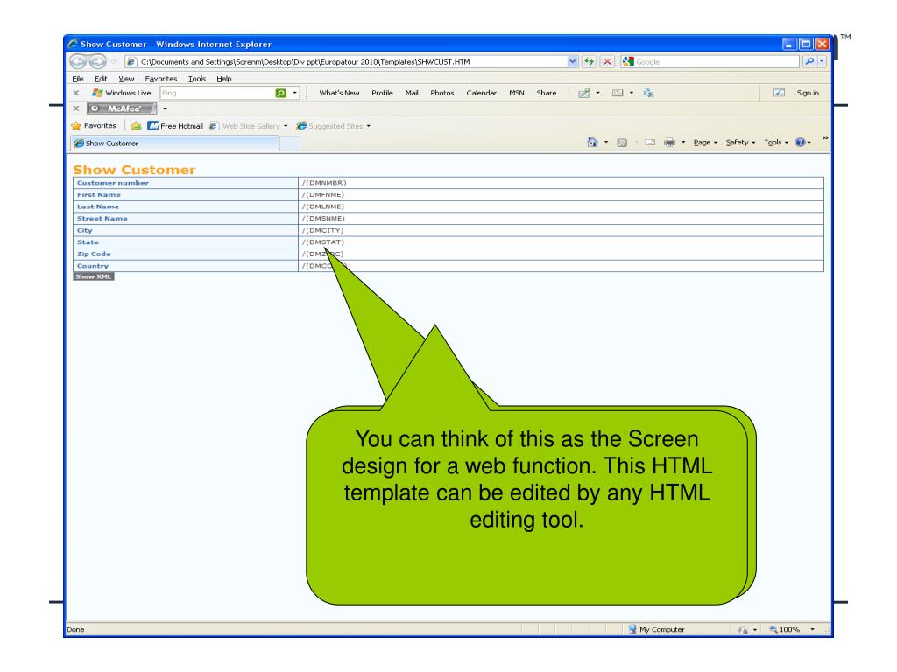Open the search provider dropdown arrow
This screenshot has width=897, height=672.
[822, 62]
